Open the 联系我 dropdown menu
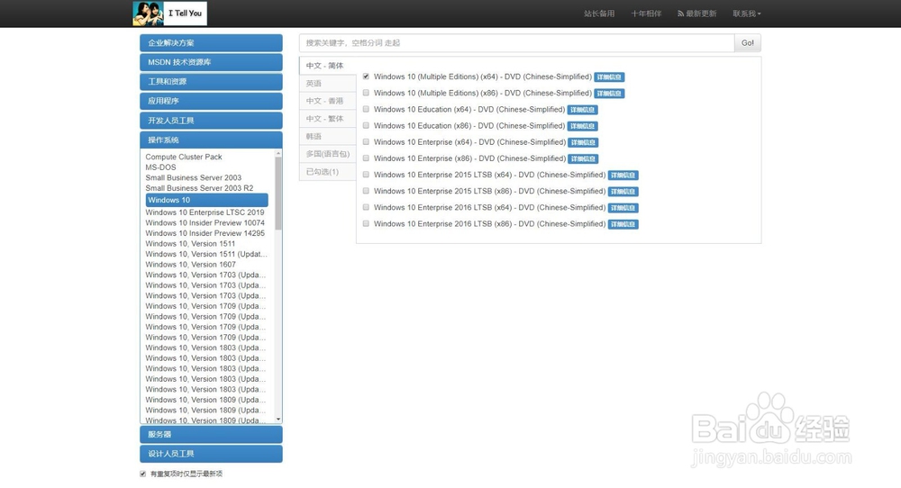The image size is (901, 488). [746, 14]
